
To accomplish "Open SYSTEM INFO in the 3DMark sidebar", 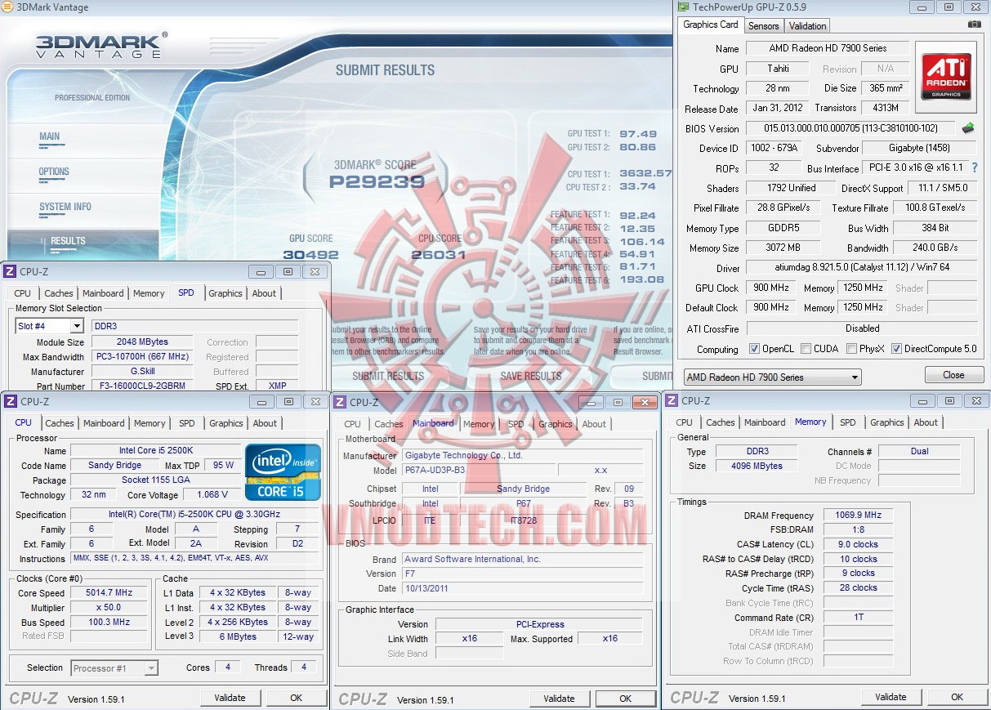I will click(x=65, y=207).
